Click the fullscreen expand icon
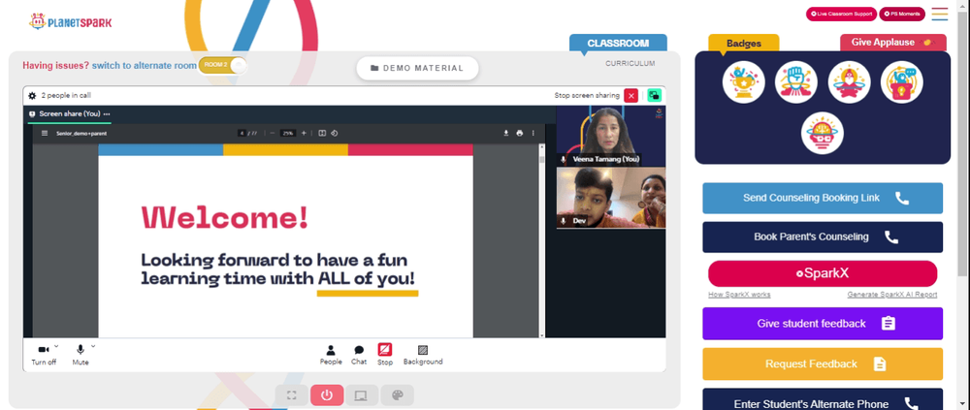The image size is (970, 410). (x=291, y=395)
